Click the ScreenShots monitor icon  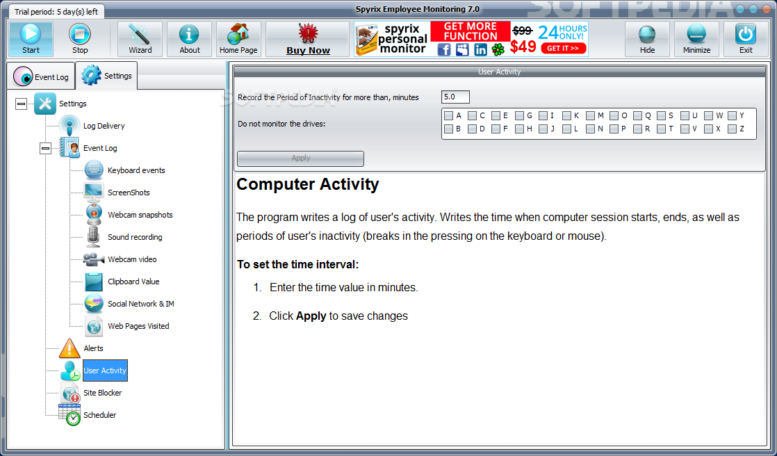(94, 193)
